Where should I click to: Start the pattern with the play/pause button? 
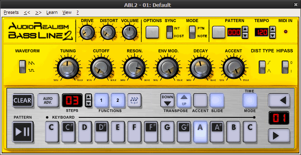pyautogui.click(x=23, y=132)
